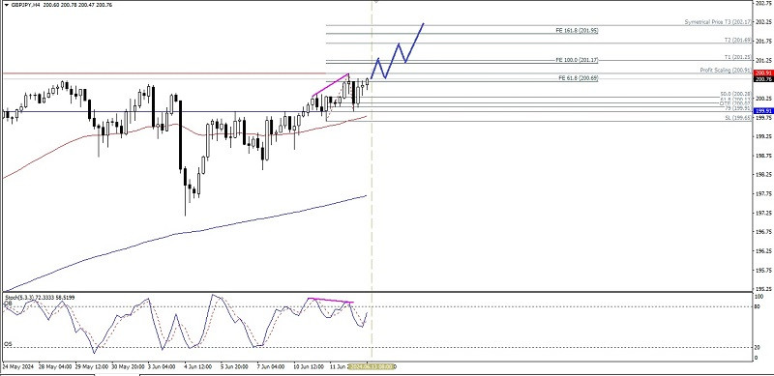This screenshot has width=774, height=376.
Task: Click the OB overbought level label
Action: tap(8, 304)
